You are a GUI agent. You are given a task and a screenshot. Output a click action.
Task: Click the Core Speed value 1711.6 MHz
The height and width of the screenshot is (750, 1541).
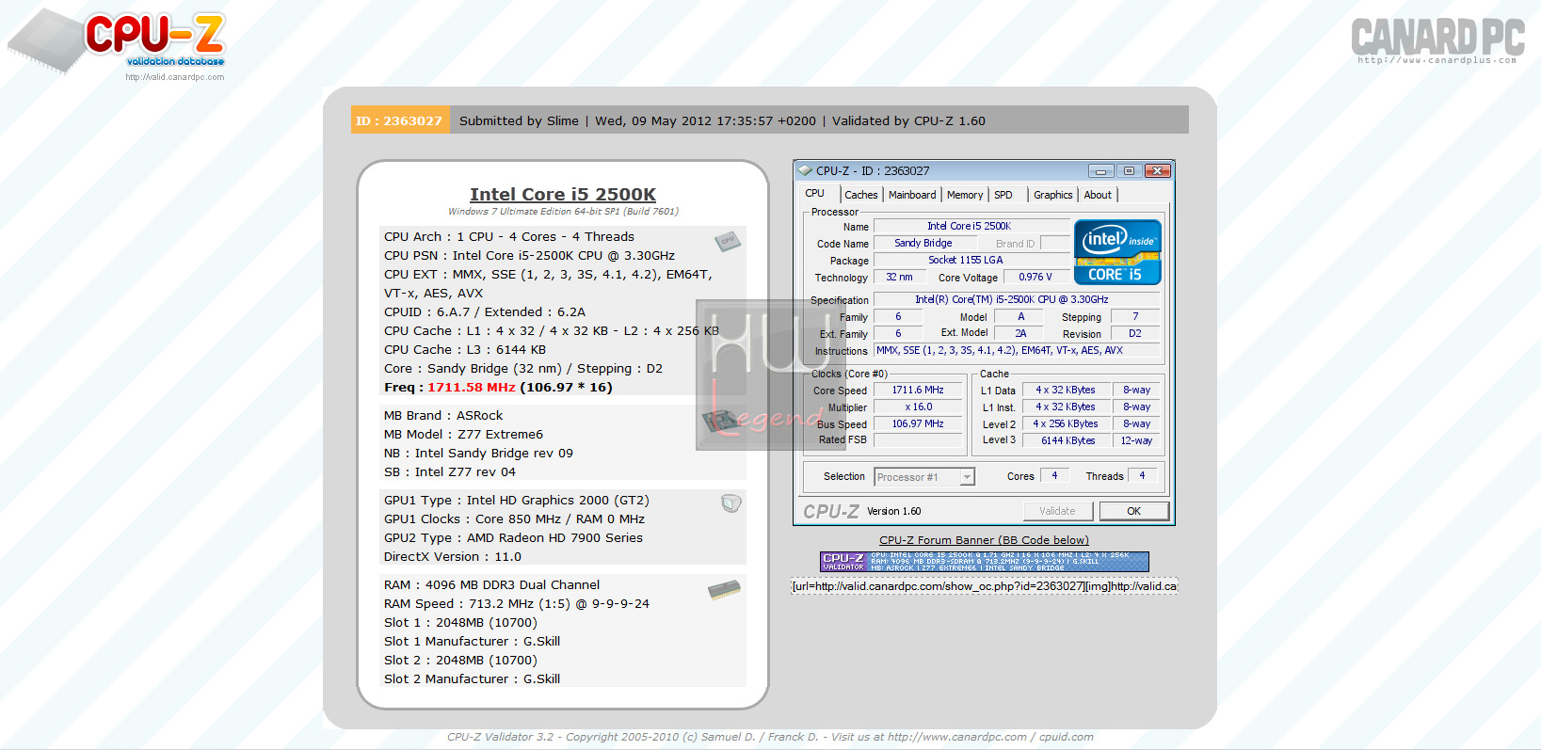pos(918,390)
